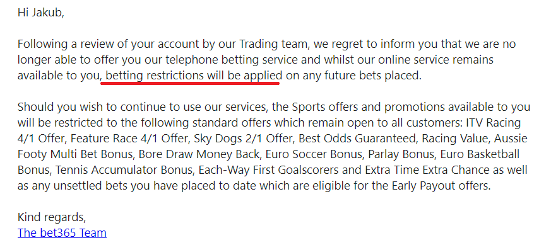
Task: Click the Hi Jakub greeting
Action: [41, 13]
